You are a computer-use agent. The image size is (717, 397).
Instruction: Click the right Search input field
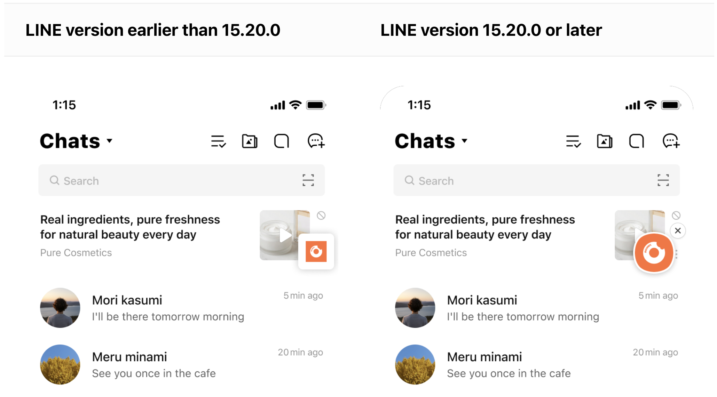(522, 180)
